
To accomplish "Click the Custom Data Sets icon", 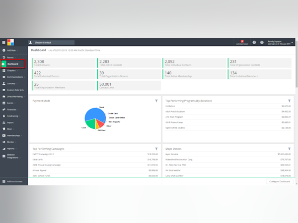I will click(x=4, y=90).
